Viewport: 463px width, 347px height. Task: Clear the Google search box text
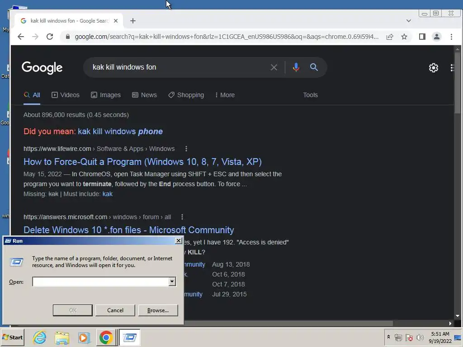pyautogui.click(x=274, y=67)
